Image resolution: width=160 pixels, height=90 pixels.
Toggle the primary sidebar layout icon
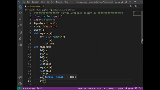point(116,2)
